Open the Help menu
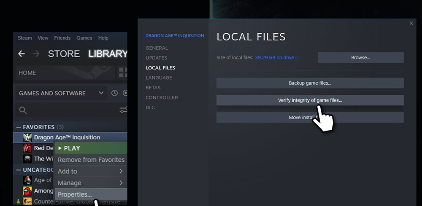Screen dimensions: 422x206 pyautogui.click(x=103, y=38)
